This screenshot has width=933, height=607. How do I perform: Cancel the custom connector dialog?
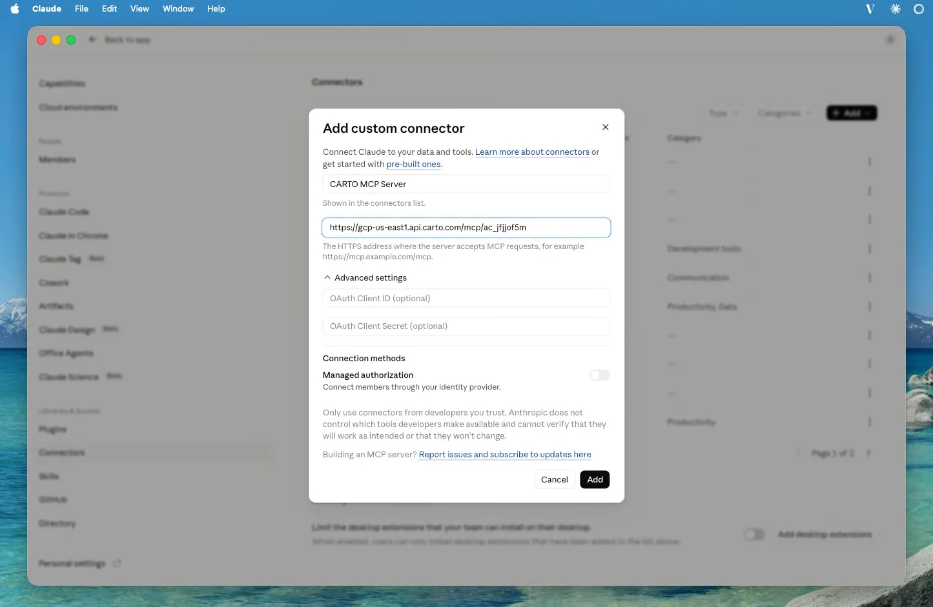(554, 480)
